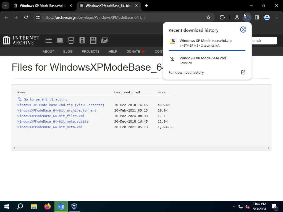Open the Texts book icon
The height and width of the screenshot is (212, 283).
(x=60, y=40)
